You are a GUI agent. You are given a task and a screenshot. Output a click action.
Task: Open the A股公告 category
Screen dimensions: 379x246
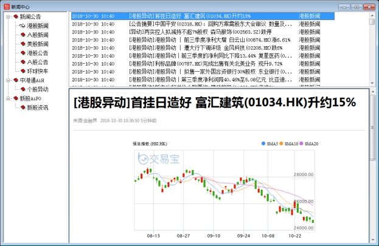[x=37, y=62]
